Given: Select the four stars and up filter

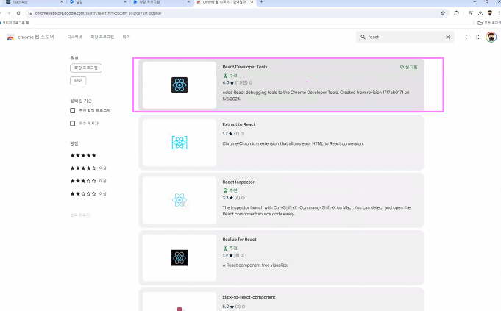Looking at the screenshot, I should pyautogui.click(x=88, y=168).
